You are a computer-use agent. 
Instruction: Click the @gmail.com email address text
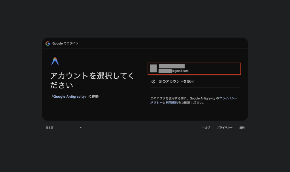(x=180, y=71)
